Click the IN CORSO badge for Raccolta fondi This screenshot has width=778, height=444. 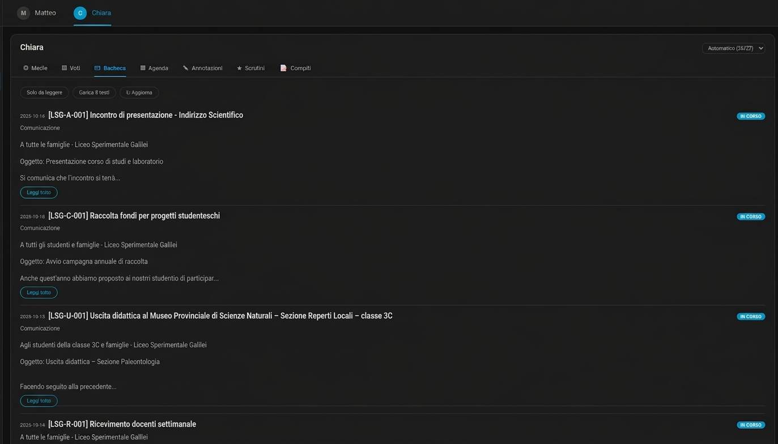coord(751,216)
